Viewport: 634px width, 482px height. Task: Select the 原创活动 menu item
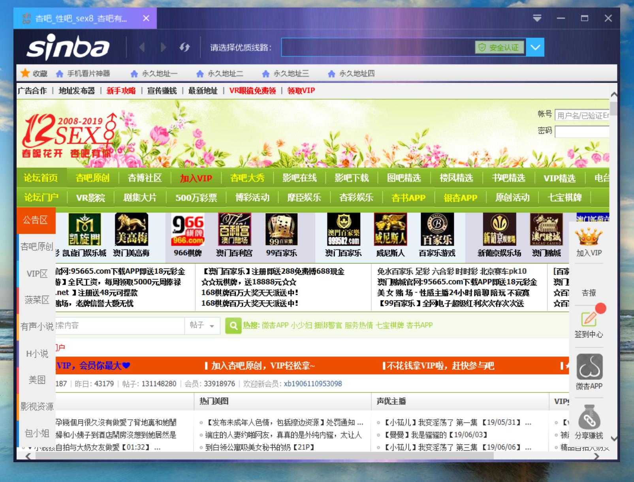[512, 197]
